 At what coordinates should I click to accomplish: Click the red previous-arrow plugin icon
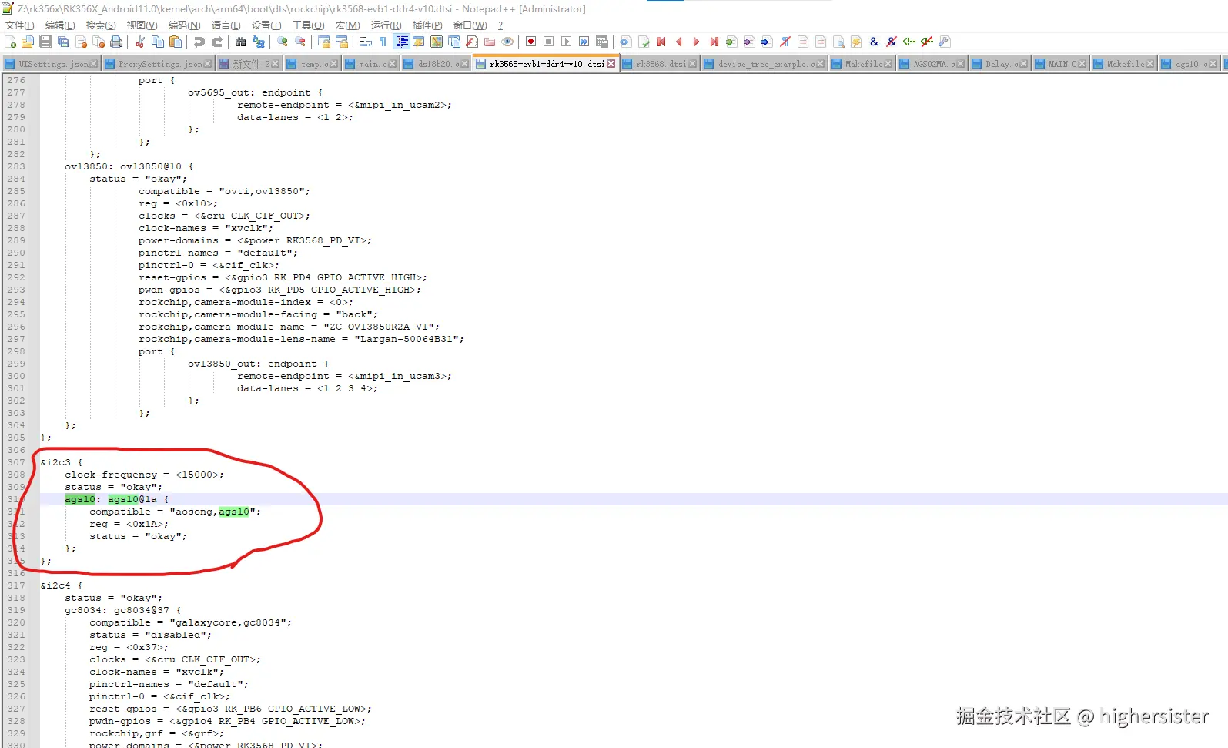click(x=679, y=42)
